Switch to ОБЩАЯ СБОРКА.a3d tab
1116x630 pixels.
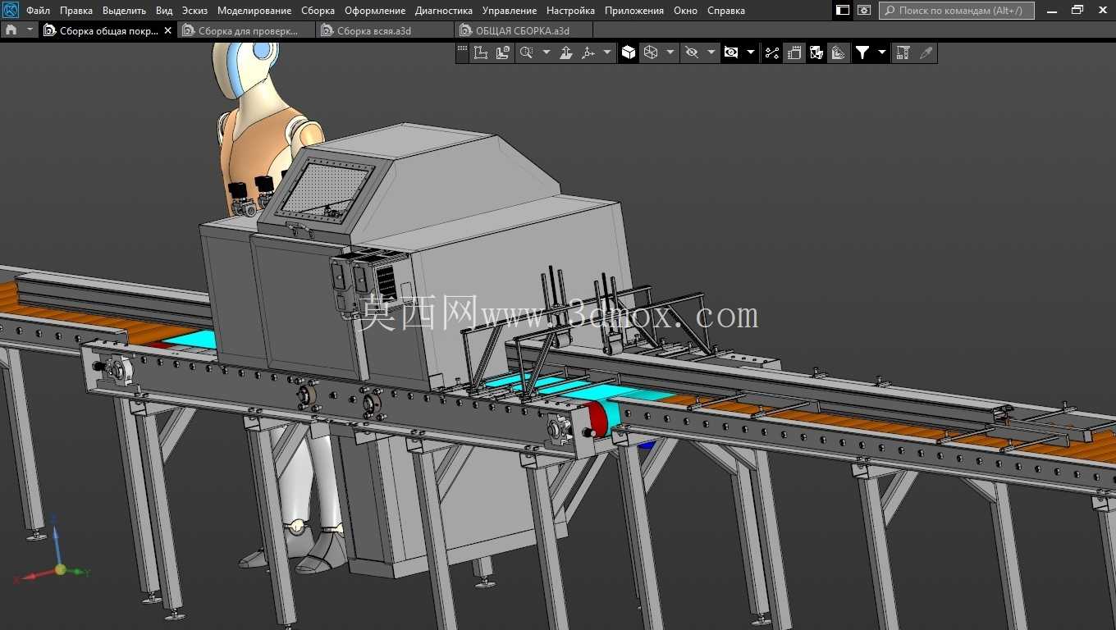[x=523, y=30]
